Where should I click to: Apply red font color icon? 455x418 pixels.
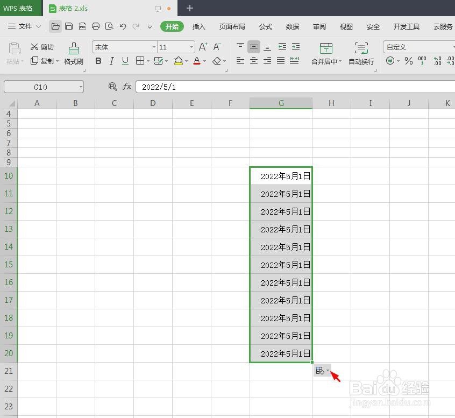[x=197, y=61]
